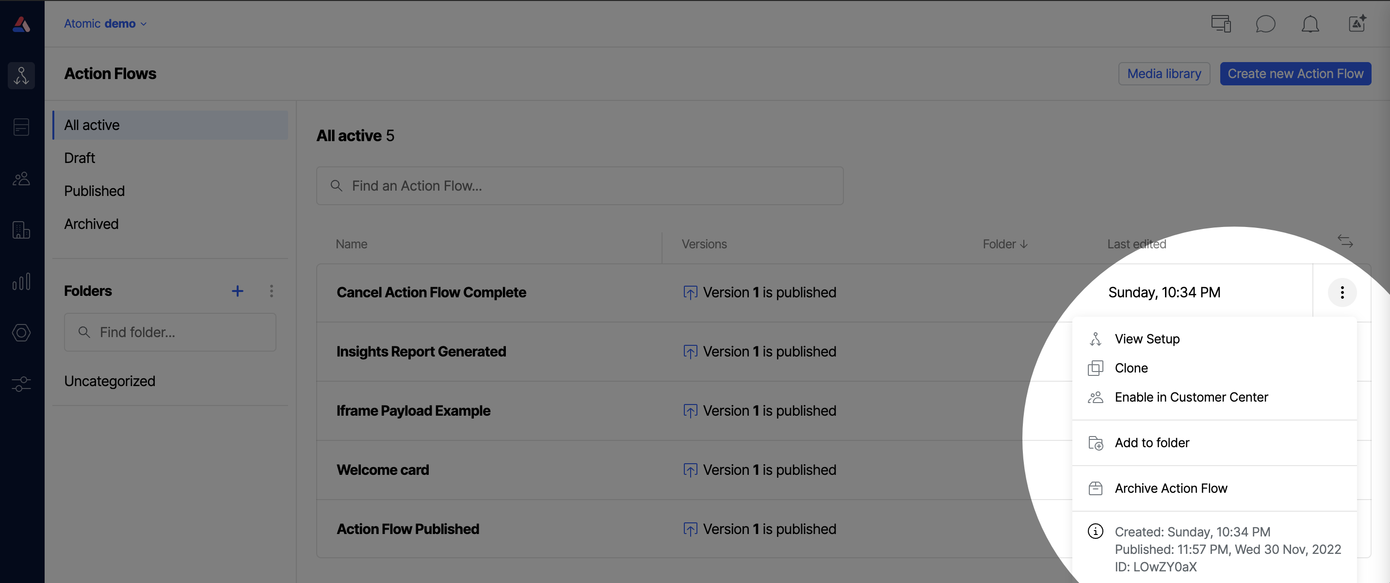Open the three-dot folder options menu
The image size is (1390, 583).
point(272,291)
